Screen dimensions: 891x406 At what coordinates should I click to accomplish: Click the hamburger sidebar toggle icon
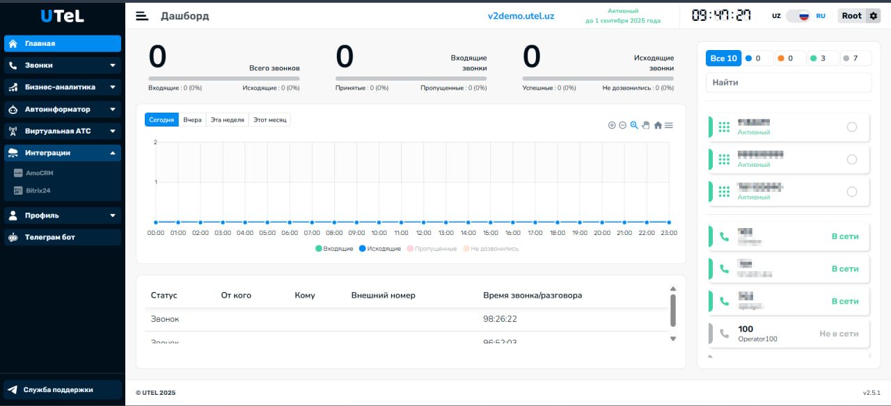click(142, 16)
